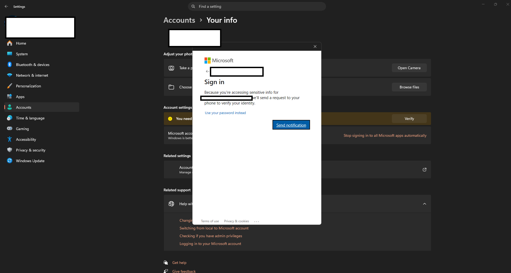
Task: Go to Accounts in the breadcrumb
Action: pos(179,20)
